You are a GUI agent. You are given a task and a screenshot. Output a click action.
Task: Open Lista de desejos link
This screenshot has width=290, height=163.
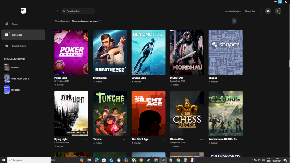[231, 11]
